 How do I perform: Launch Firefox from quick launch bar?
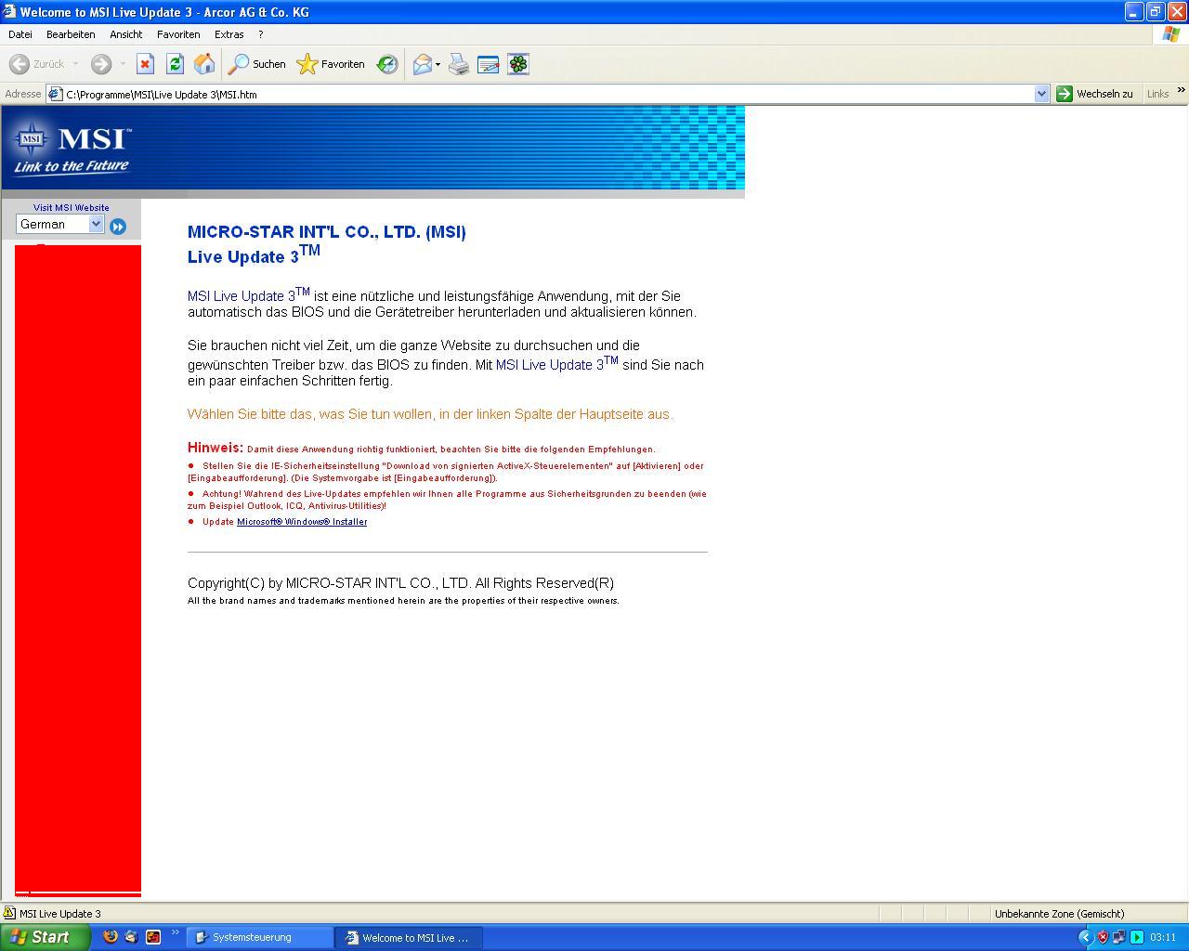[x=110, y=937]
